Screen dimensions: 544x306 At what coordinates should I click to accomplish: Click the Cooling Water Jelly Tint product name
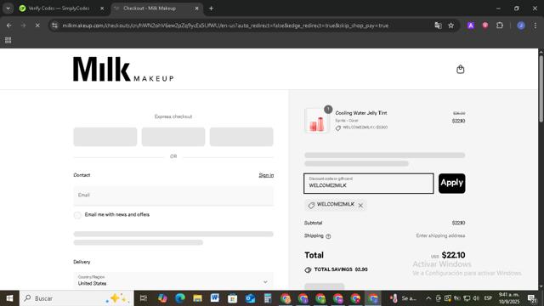click(360, 113)
